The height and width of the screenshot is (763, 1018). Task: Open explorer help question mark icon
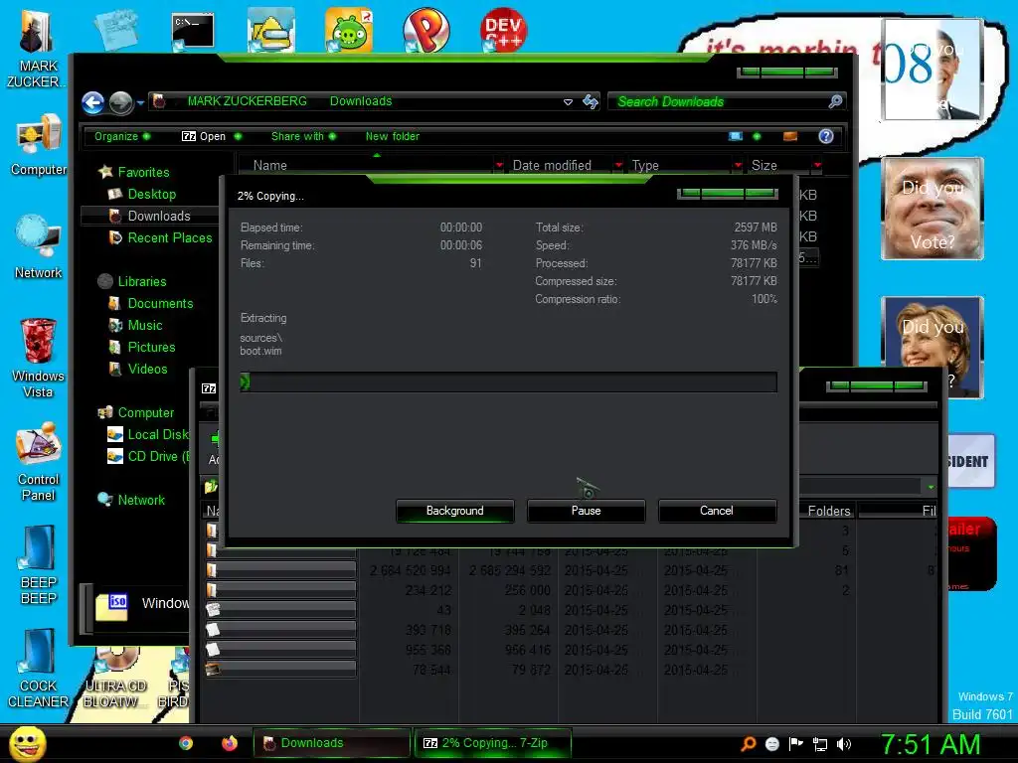[826, 136]
